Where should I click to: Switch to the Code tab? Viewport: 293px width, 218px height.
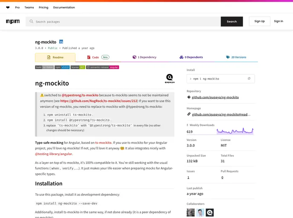[98, 57]
